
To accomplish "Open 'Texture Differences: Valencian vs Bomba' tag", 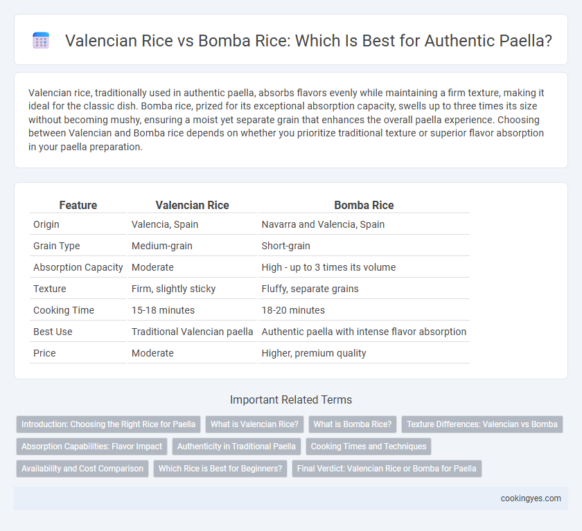I will point(482,424).
